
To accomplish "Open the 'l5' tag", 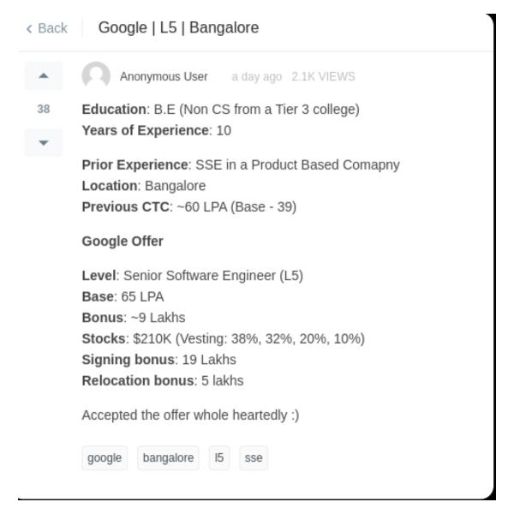I will tap(219, 458).
